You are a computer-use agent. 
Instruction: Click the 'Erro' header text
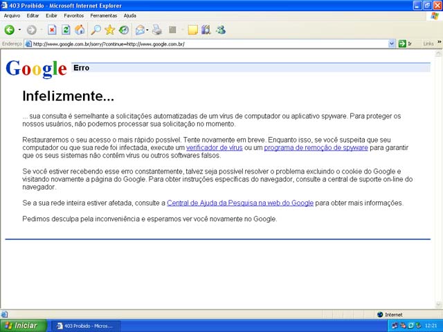point(82,68)
